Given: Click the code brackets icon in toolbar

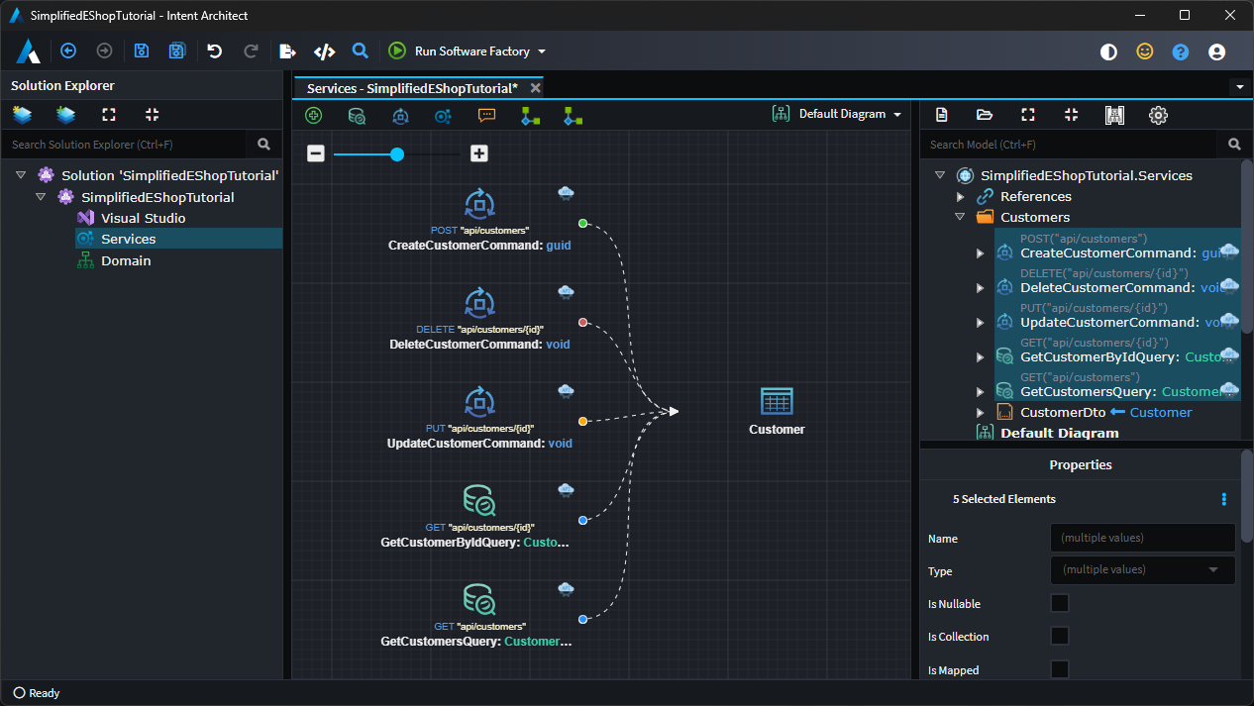Looking at the screenshot, I should pos(324,50).
